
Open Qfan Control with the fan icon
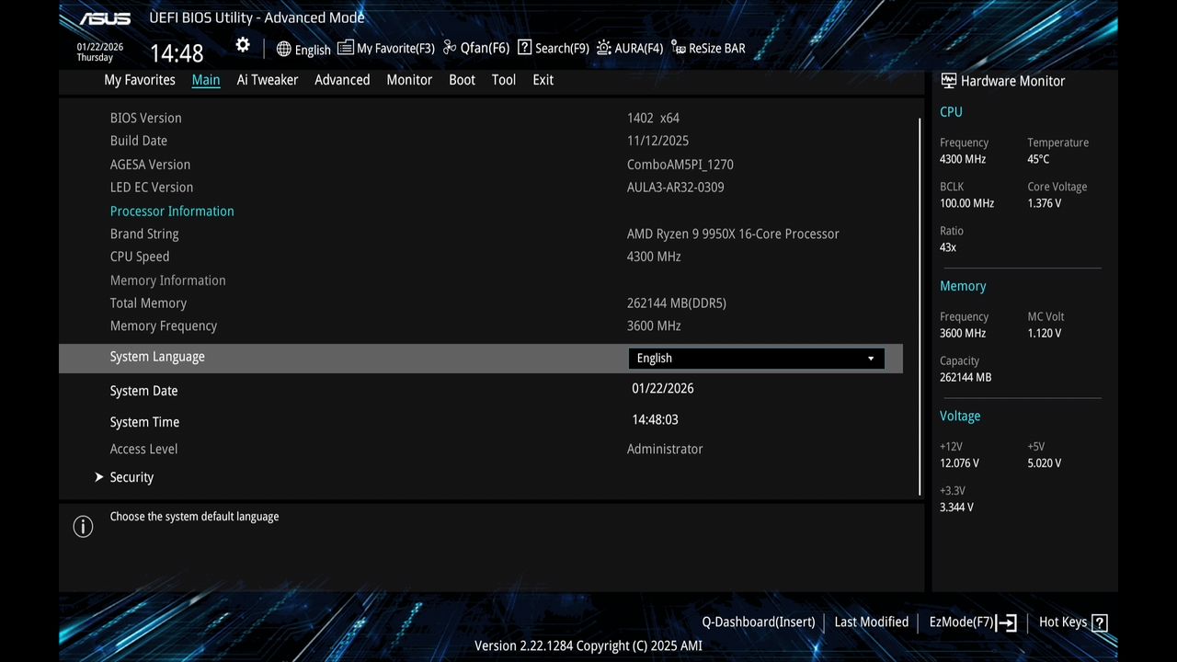(x=449, y=47)
